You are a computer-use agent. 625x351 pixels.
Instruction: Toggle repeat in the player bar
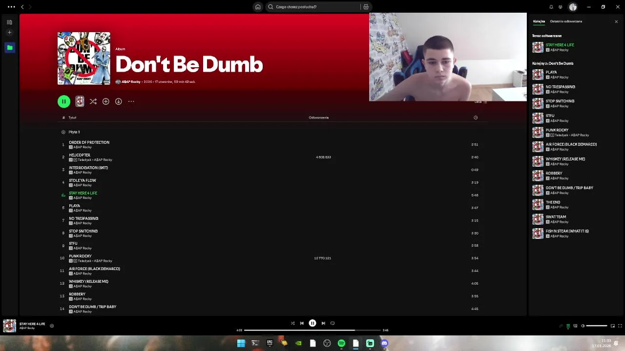click(333, 323)
